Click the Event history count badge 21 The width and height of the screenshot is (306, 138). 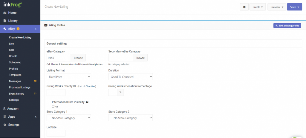35,94
